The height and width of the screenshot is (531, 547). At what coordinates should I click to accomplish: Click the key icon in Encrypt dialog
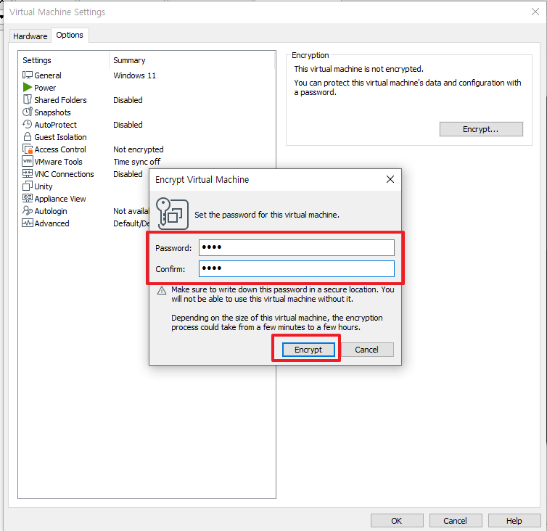pos(173,213)
